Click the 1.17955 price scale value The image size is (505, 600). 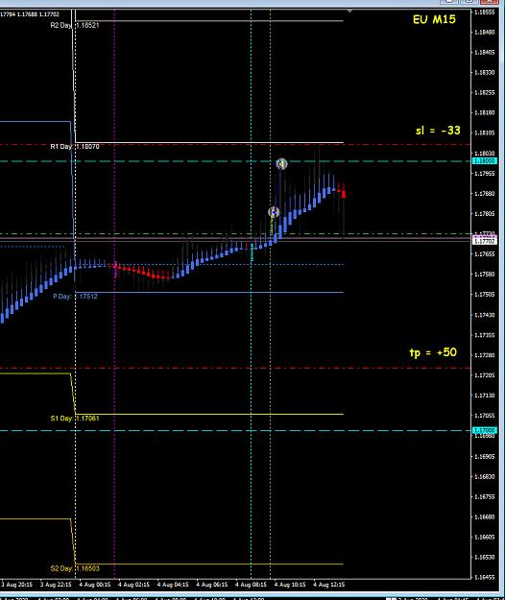[484, 174]
